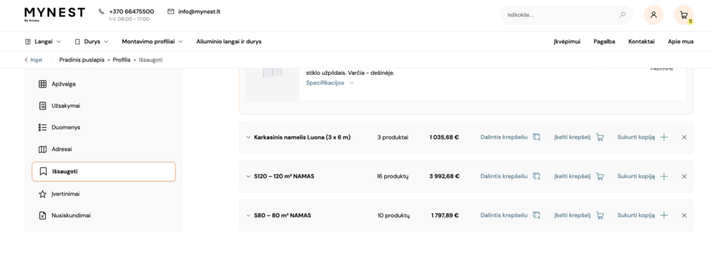
Task: Click share icon in S120 – 120 m² NAMAS row
Action: coord(536,176)
